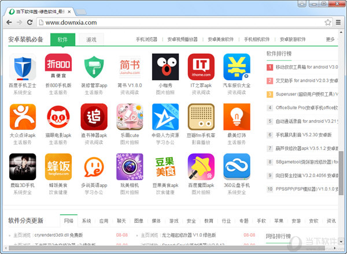Open the 最美灯饰 light bulb icon
This screenshot has width=347, height=254.
[x=237, y=117]
